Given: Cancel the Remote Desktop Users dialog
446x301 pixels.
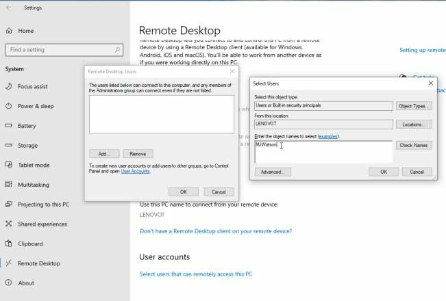Looking at the screenshot, I should point(219,192).
